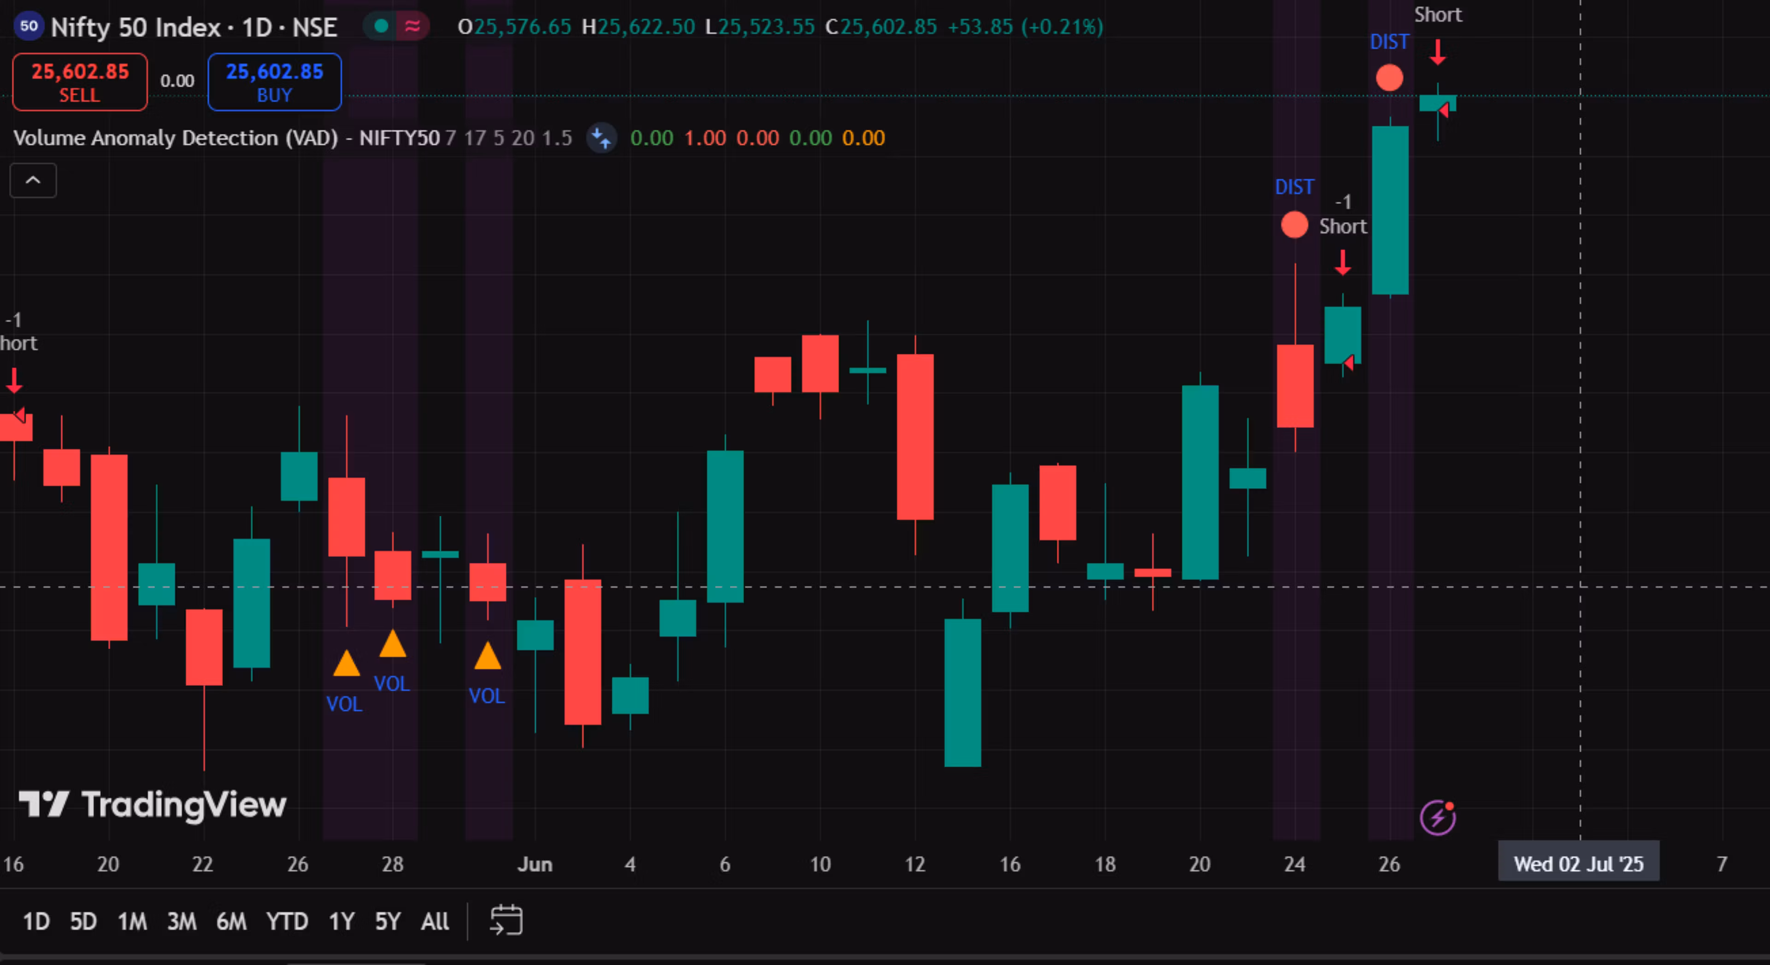Click the topmost Short red down arrow
1770x965 pixels.
tap(1438, 52)
